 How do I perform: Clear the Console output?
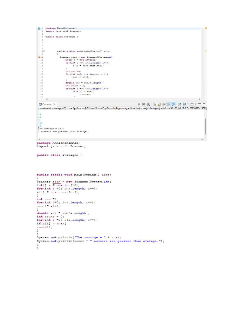point(154,104)
